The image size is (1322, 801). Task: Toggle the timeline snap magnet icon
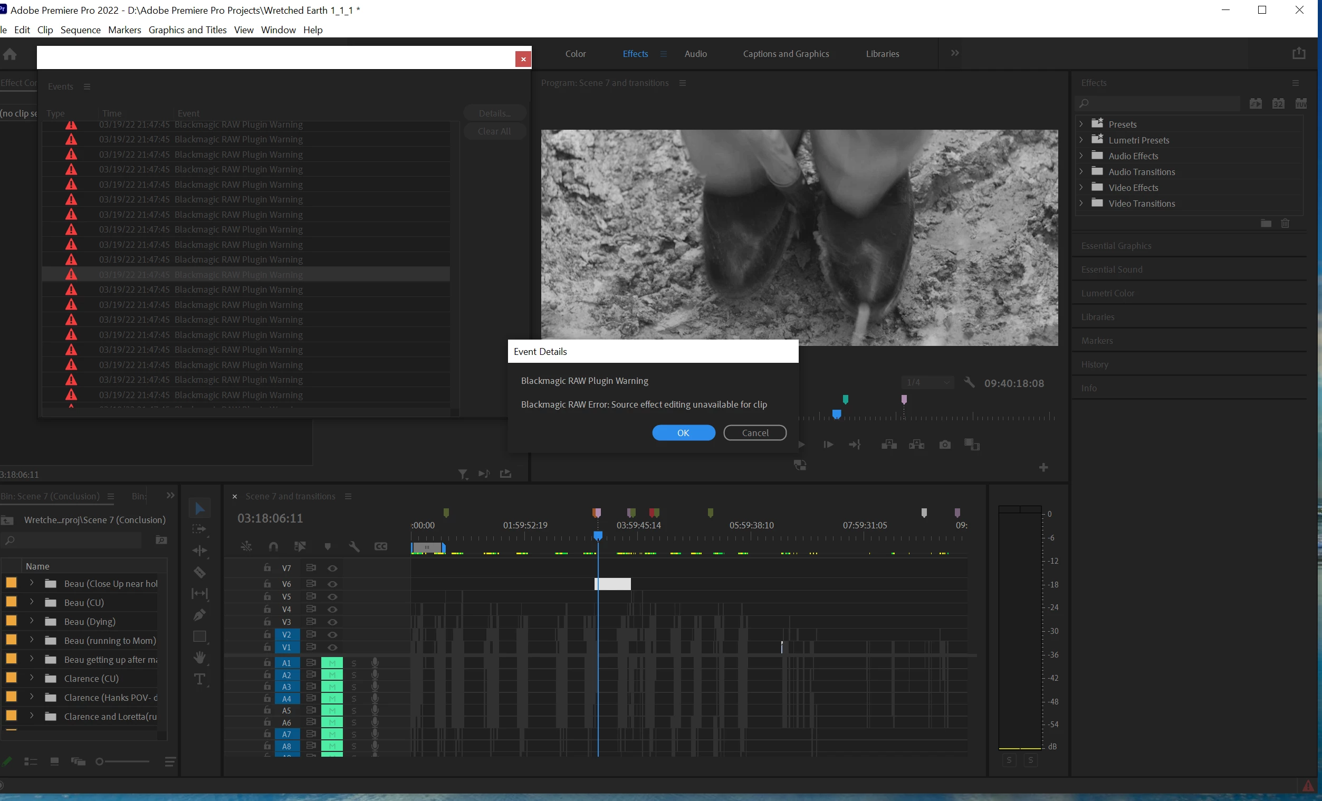273,546
